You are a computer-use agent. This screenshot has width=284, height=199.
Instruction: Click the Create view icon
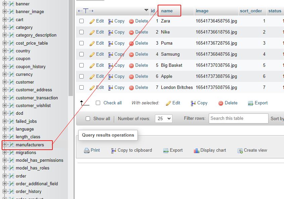(x=240, y=151)
